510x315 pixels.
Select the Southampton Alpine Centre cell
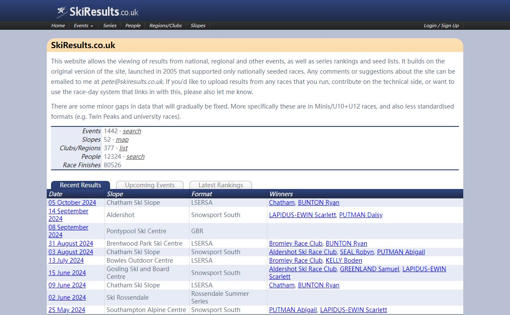pos(146,310)
